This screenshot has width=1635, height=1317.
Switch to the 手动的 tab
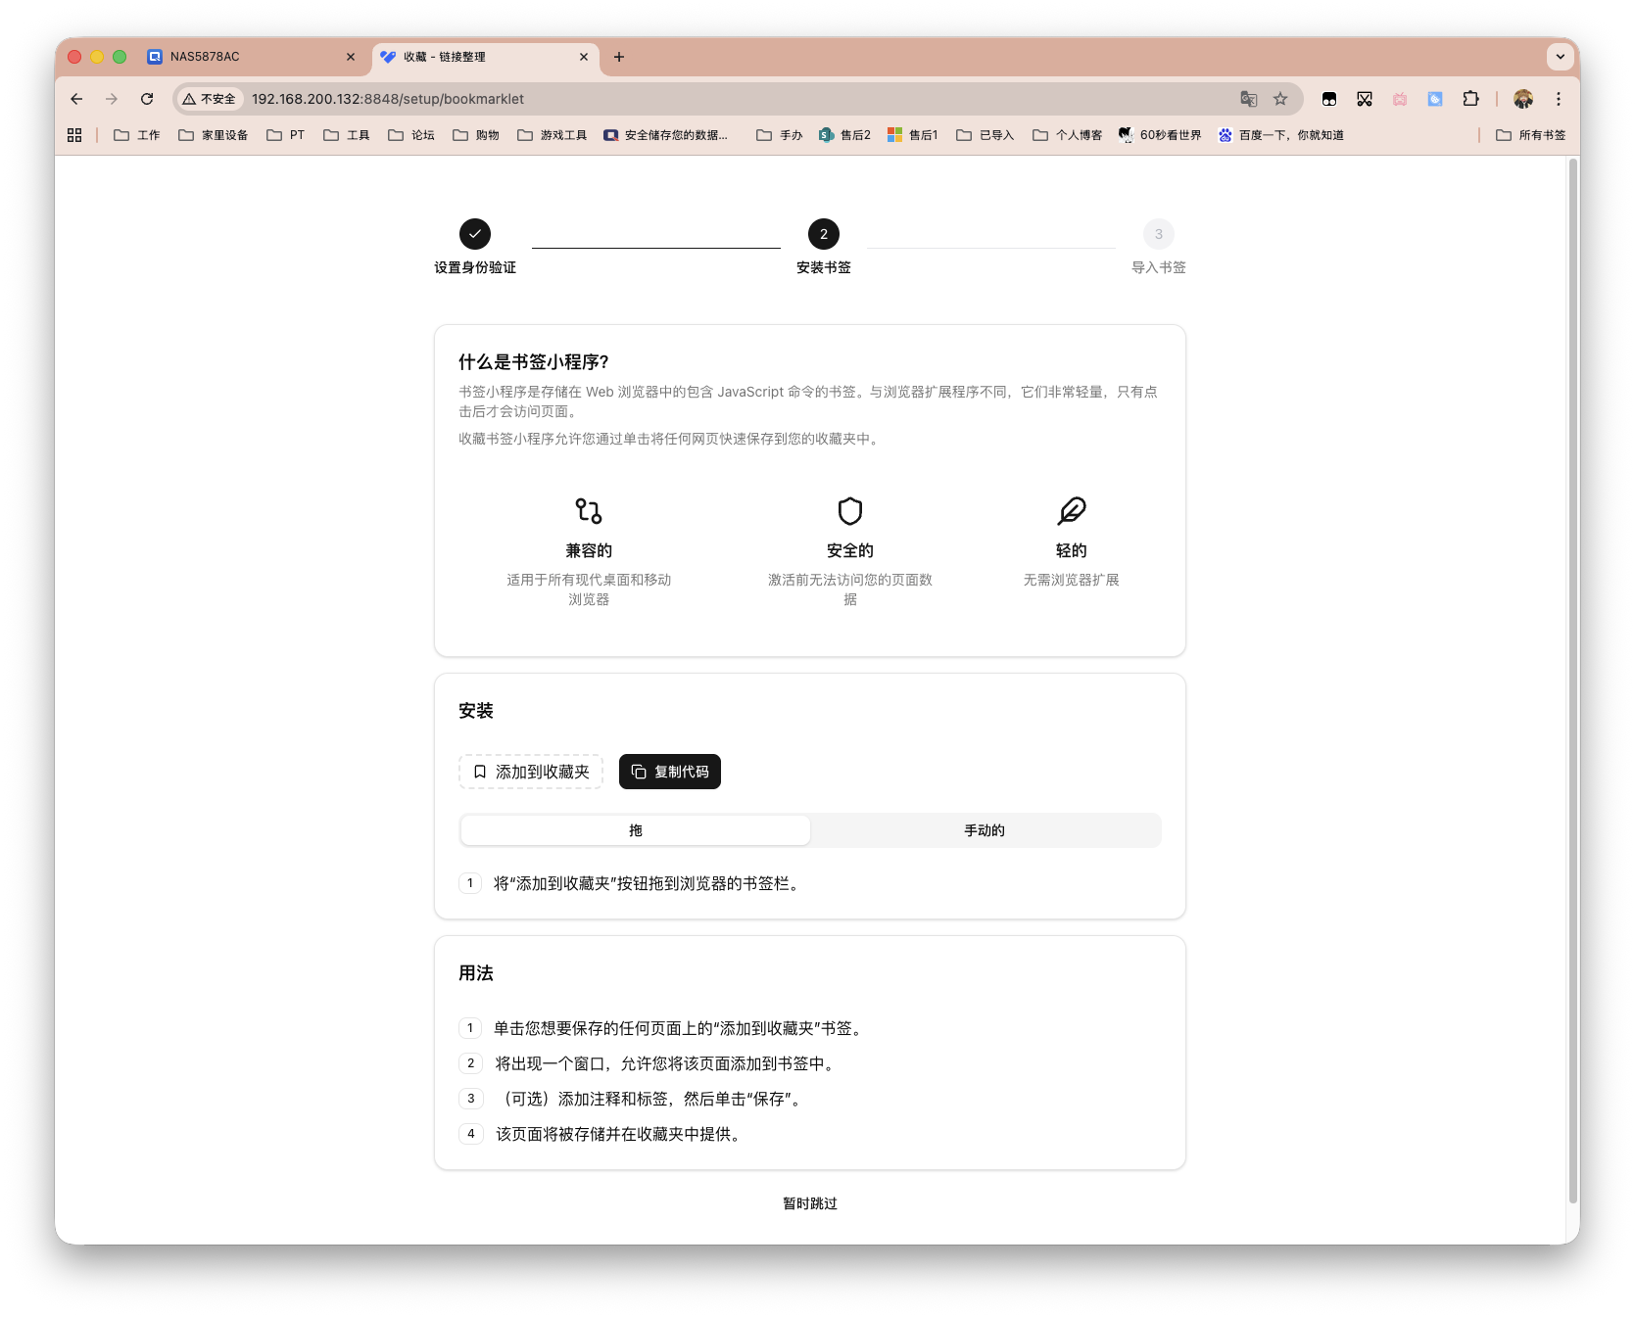984,829
